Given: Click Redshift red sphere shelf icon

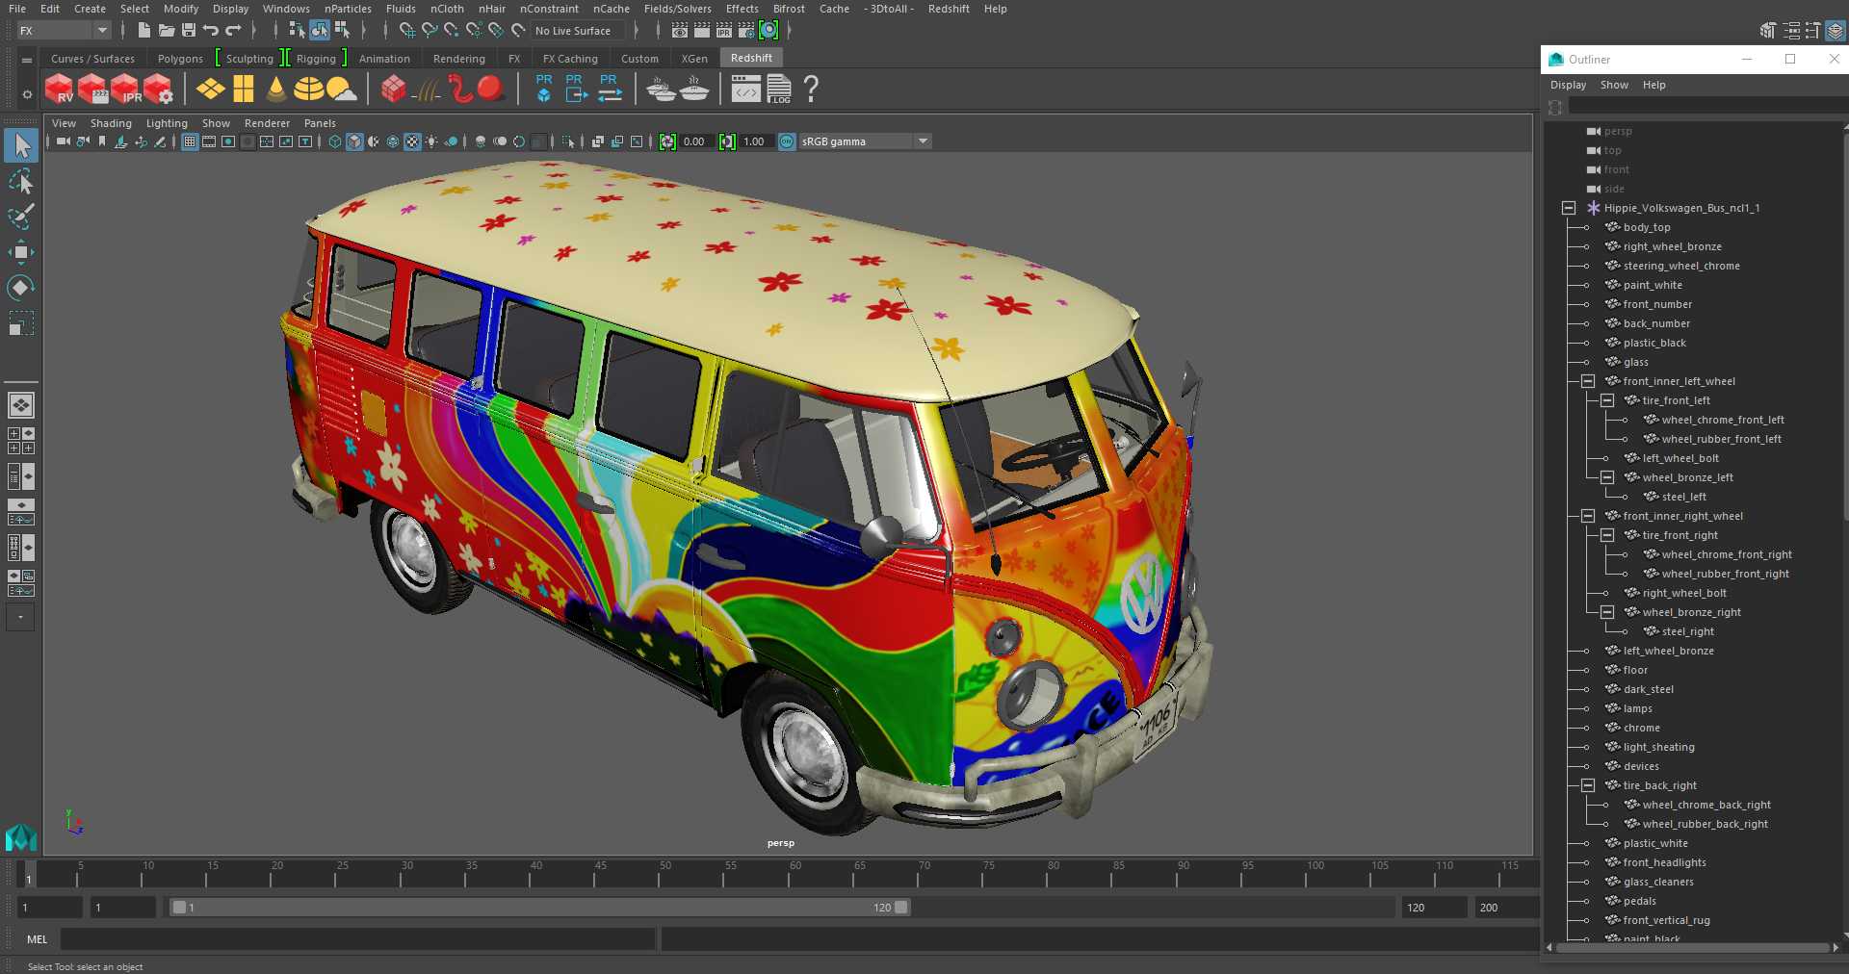Looking at the screenshot, I should pyautogui.click(x=491, y=90).
